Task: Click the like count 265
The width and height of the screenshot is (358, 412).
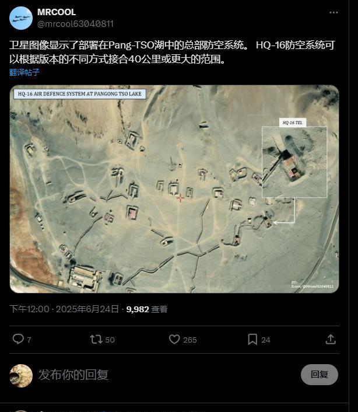Action: [190, 340]
